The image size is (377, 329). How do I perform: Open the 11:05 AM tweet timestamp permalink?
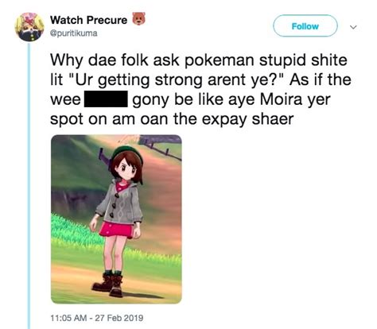(x=68, y=317)
